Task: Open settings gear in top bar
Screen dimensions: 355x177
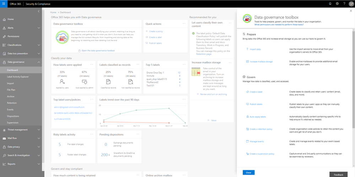Action: [x=337, y=4]
